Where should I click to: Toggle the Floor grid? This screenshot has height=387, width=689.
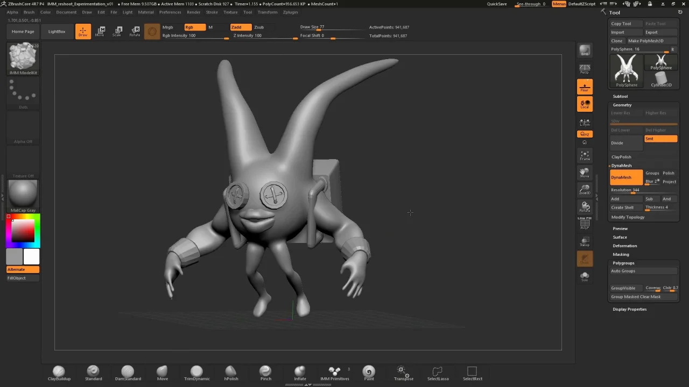click(585, 87)
